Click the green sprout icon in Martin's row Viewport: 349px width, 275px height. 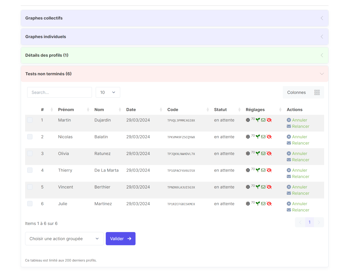click(x=258, y=120)
